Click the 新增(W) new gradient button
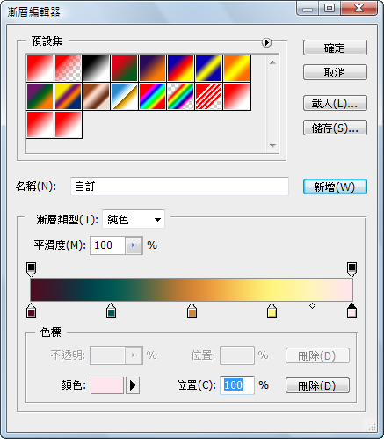 [335, 187]
